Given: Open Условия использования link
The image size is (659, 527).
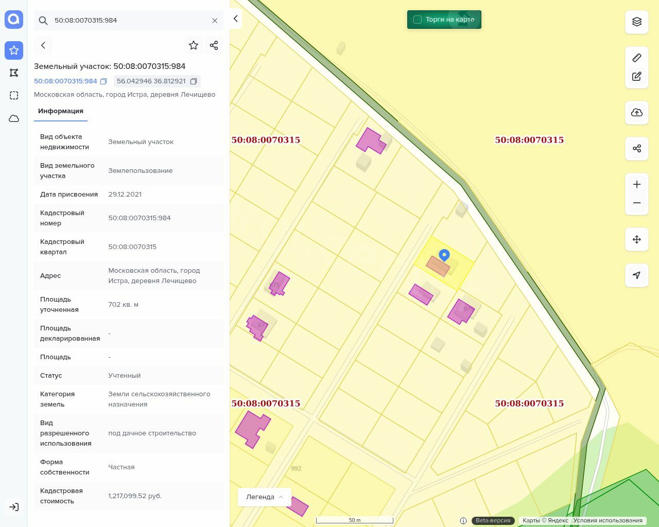Looking at the screenshot, I should pos(608,520).
